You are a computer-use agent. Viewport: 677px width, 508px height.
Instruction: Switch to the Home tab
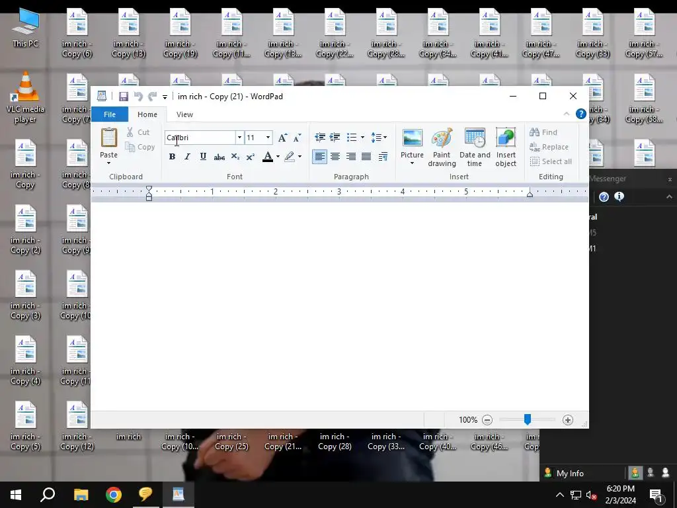click(147, 114)
